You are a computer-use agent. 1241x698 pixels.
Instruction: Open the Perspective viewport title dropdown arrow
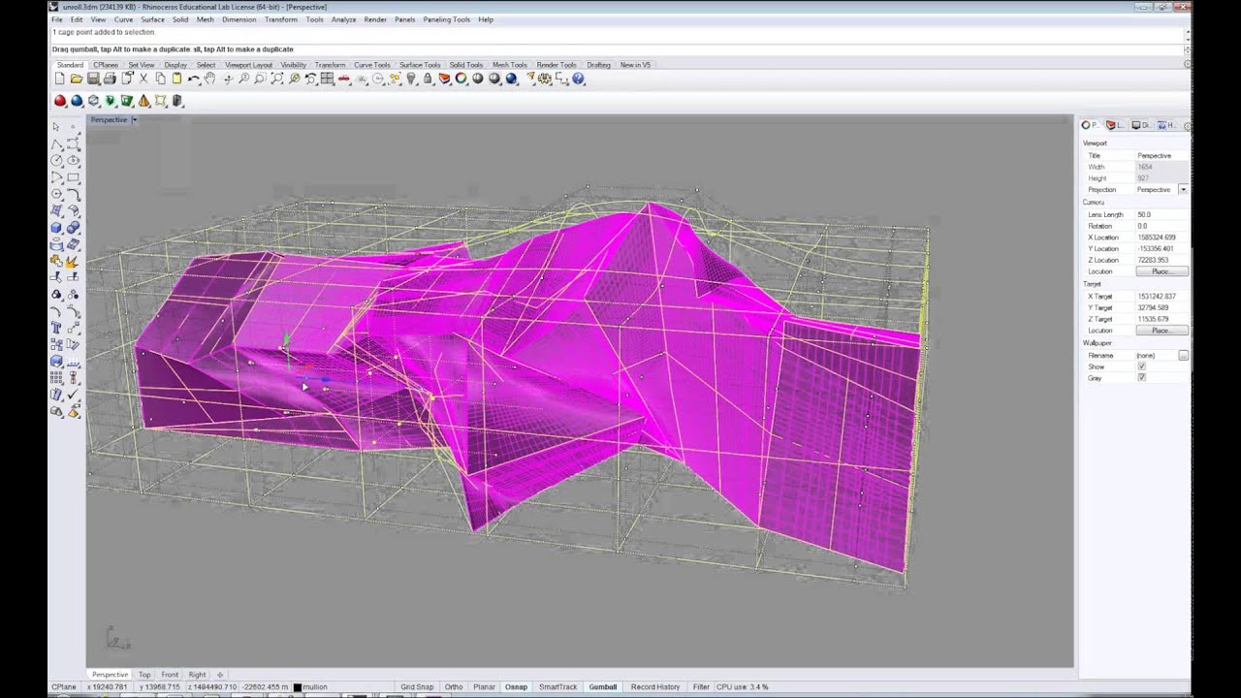pyautogui.click(x=134, y=120)
